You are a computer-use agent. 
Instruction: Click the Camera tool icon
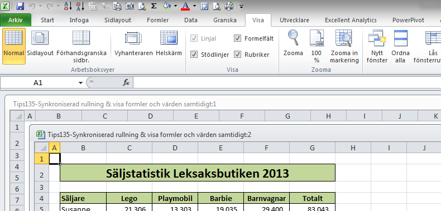(x=130, y=6)
